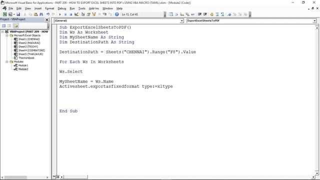The height and width of the screenshot is (180, 320).
Task: Select Sheet3 (TRICHY) in project tree
Action: click(28, 46)
